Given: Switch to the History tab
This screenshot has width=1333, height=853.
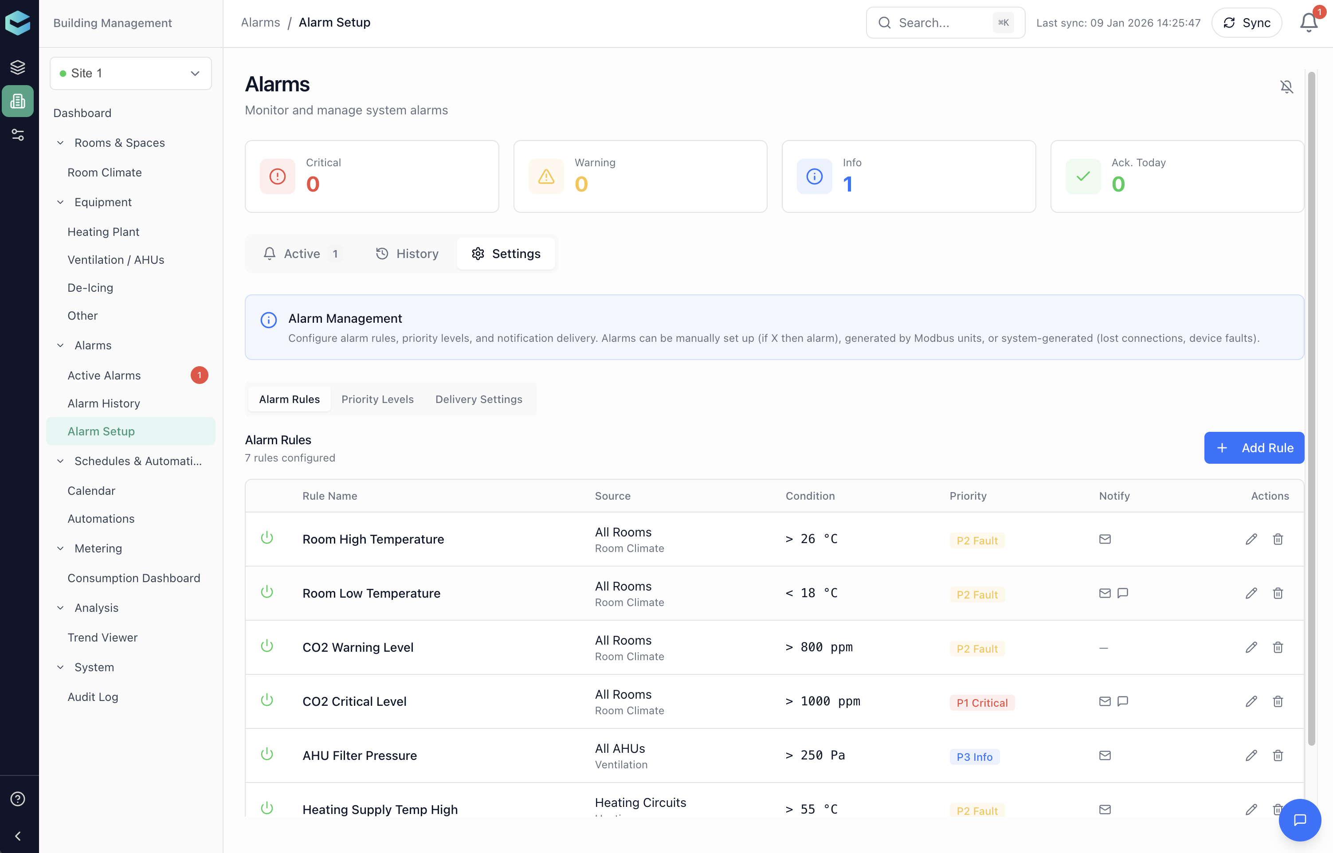Looking at the screenshot, I should (x=407, y=254).
